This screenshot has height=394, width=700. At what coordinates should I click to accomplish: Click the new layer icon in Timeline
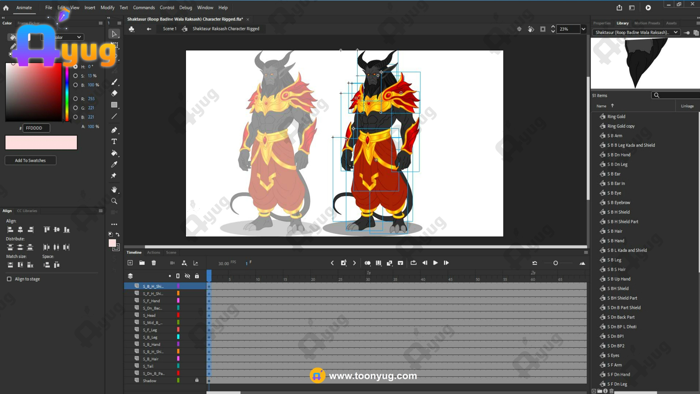point(130,263)
